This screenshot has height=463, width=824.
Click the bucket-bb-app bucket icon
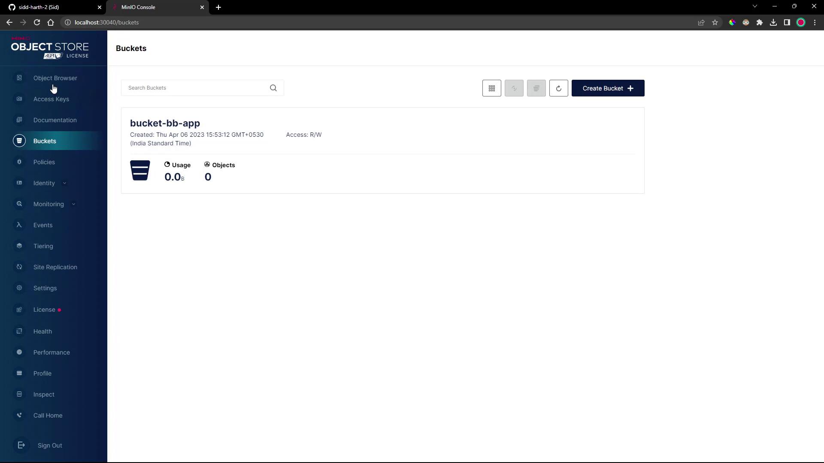pos(140,171)
